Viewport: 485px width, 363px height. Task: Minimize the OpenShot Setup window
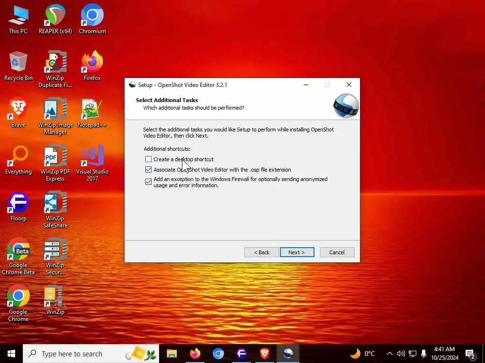point(306,85)
